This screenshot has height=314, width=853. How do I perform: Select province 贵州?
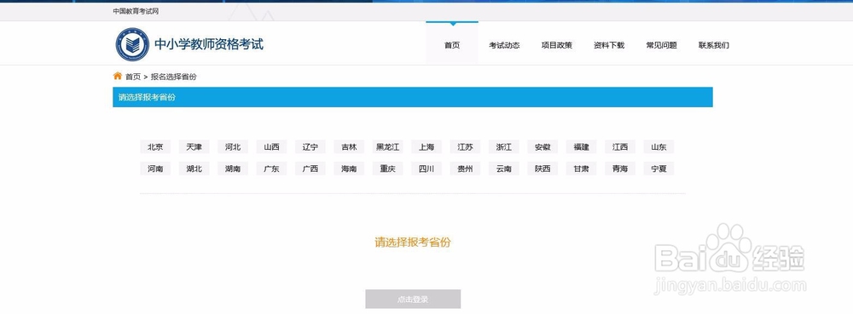click(465, 168)
